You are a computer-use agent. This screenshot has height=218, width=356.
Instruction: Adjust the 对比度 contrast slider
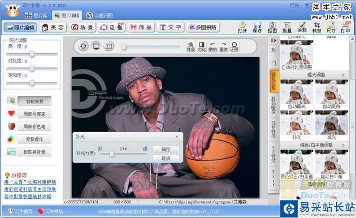(32, 68)
